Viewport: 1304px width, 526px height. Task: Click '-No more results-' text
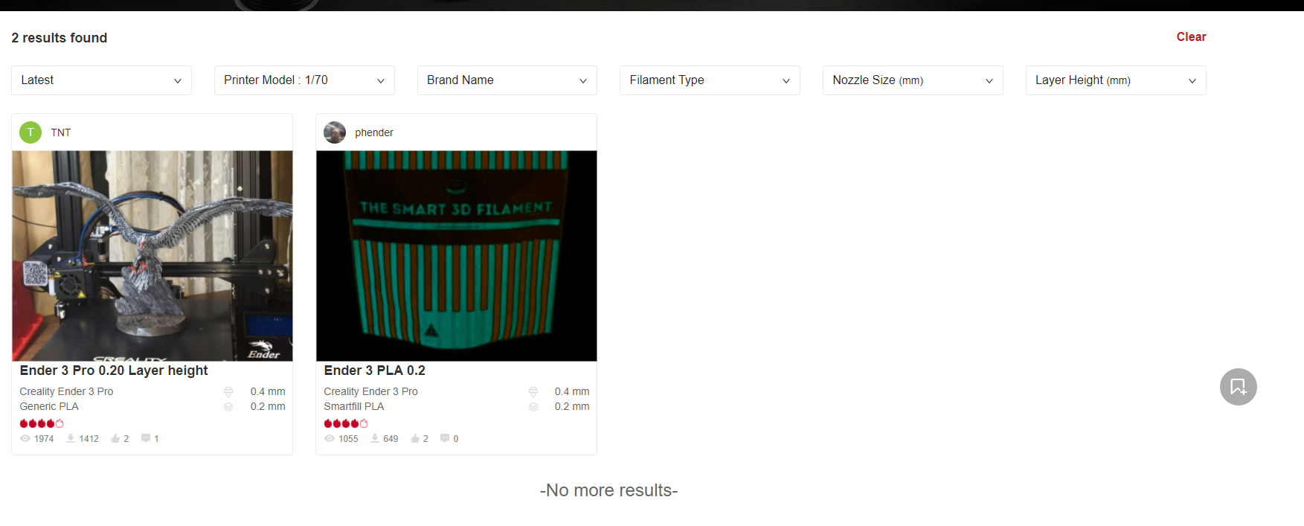(x=608, y=490)
